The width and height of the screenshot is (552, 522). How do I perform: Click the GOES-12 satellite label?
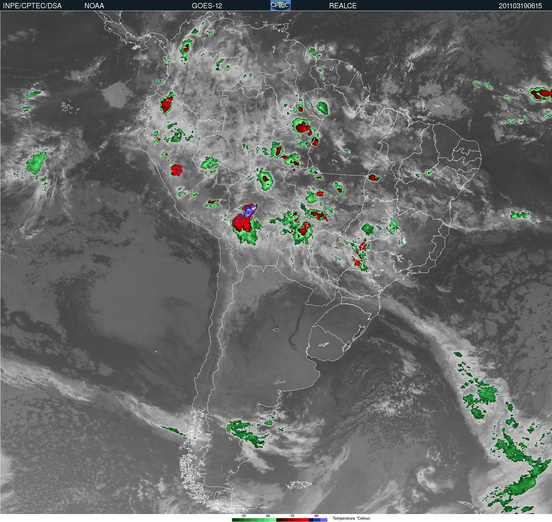[x=207, y=6]
